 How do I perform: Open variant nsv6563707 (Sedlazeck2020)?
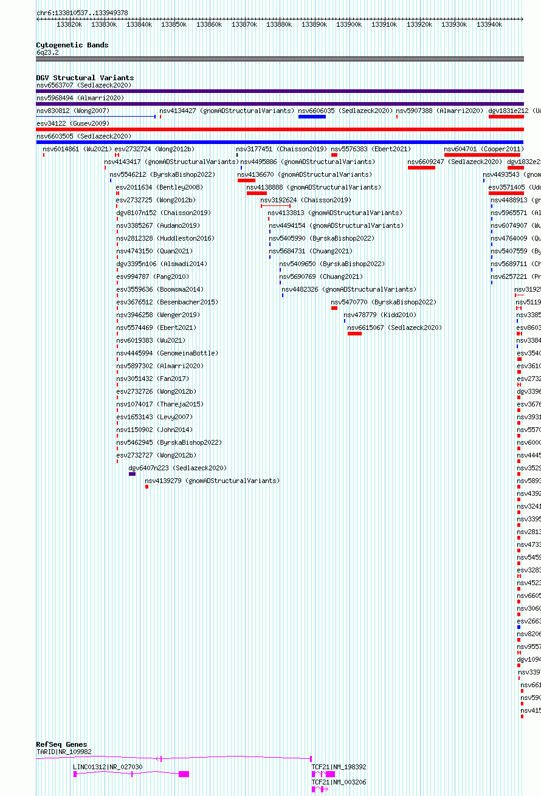84,85
